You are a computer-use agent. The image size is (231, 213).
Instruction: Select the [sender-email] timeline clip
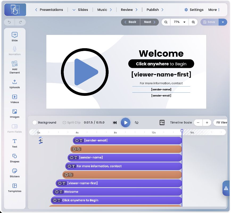pos(127,141)
